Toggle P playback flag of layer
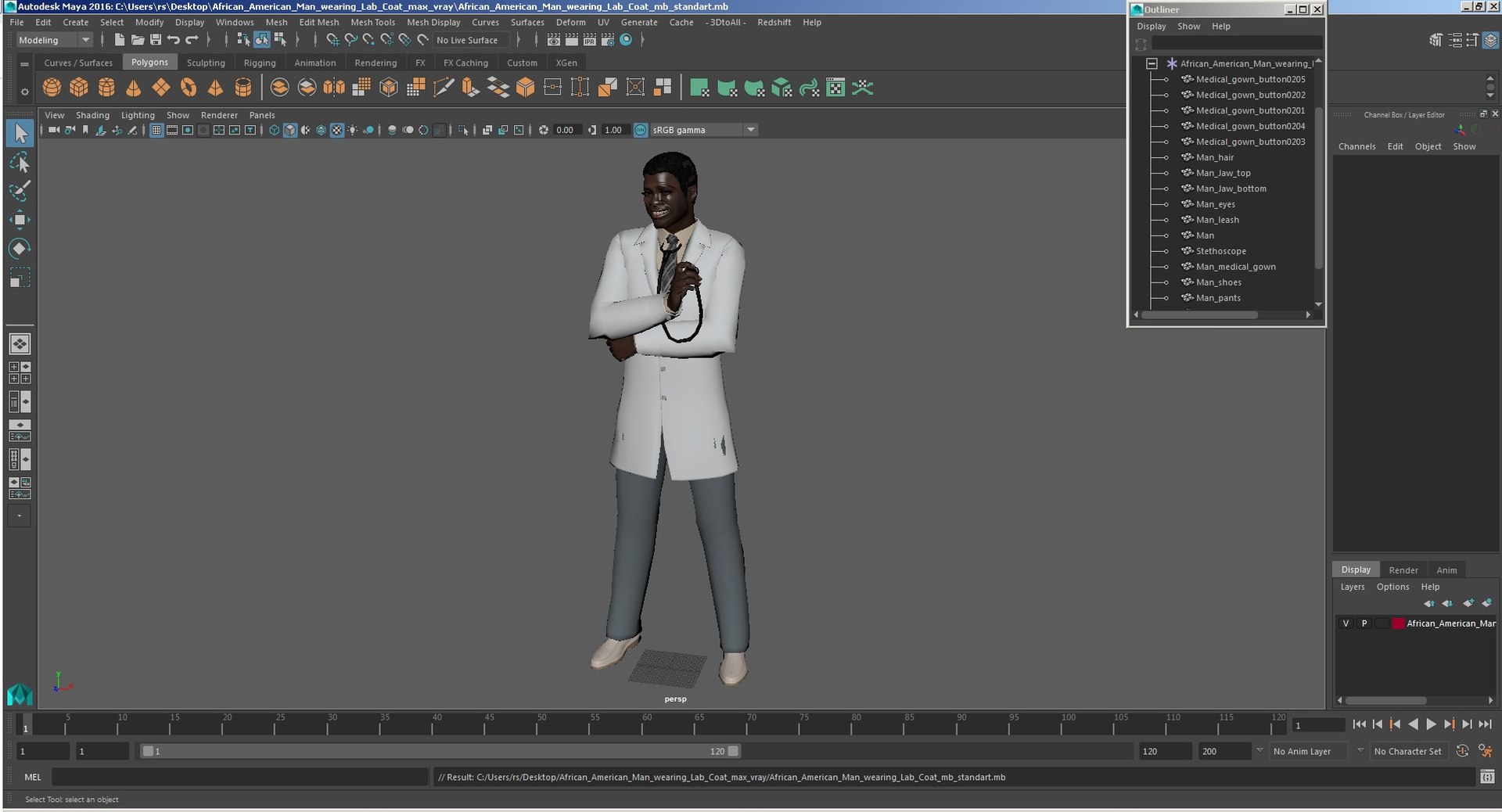This screenshot has height=812, width=1502. [x=1364, y=623]
